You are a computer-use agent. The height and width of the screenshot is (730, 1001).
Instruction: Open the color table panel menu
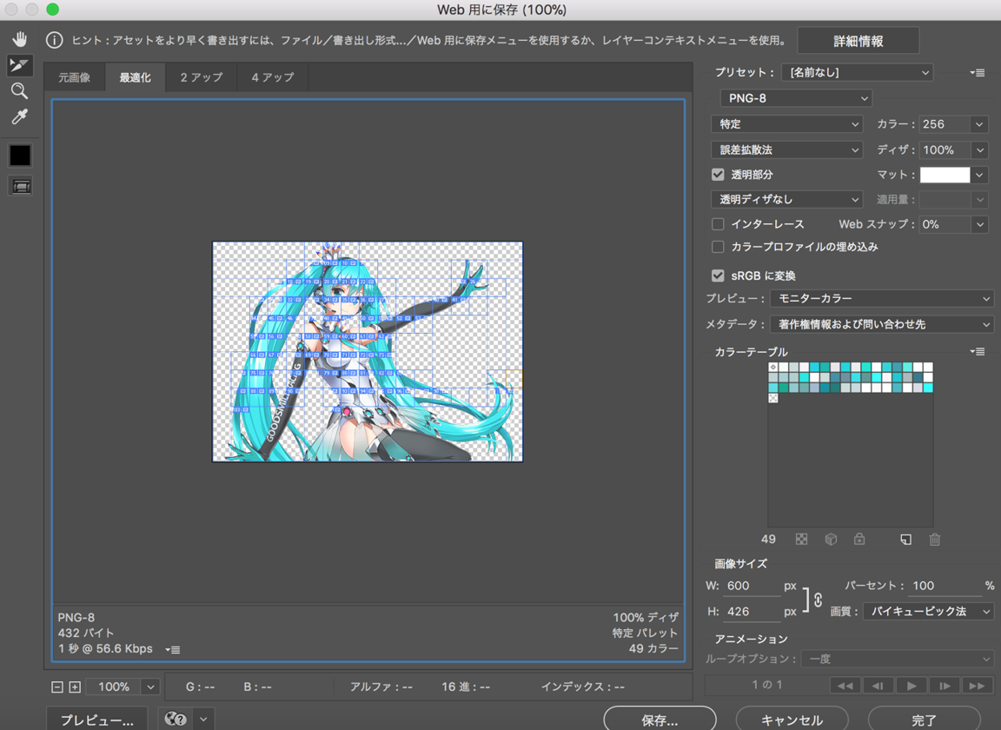coord(977,351)
